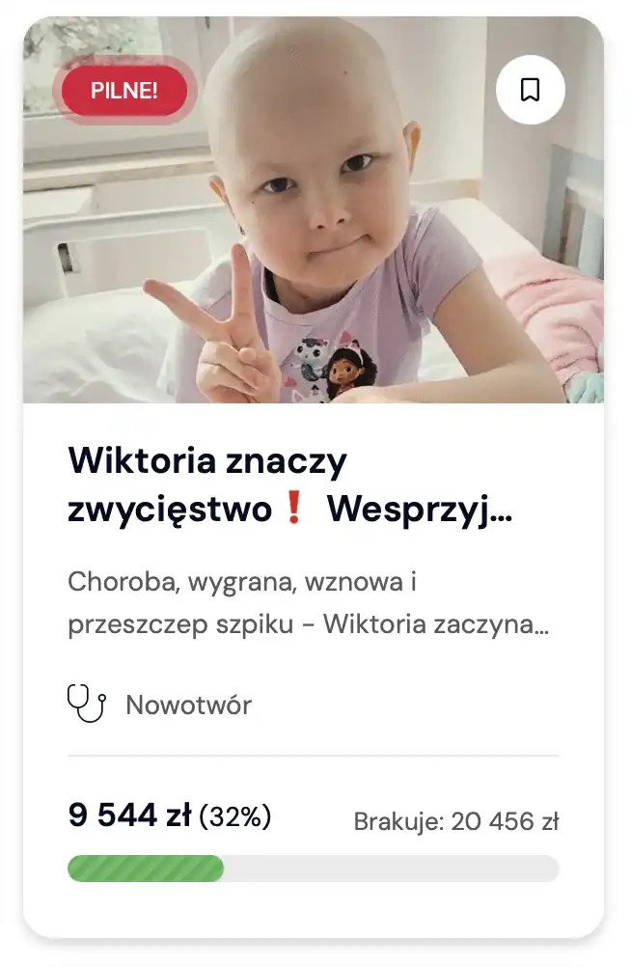
Task: Select the Nowotwór category label
Action: click(189, 705)
